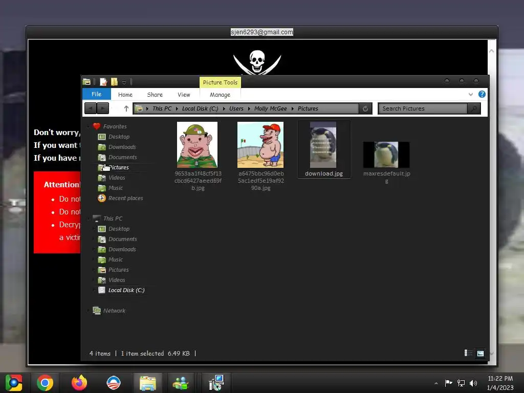524x393 pixels.
Task: Select Network in navigation pane
Action: (114, 311)
